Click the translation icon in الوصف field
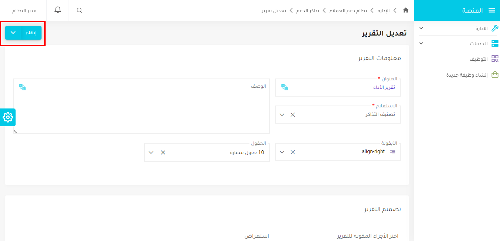This screenshot has width=500, height=241. (23, 87)
